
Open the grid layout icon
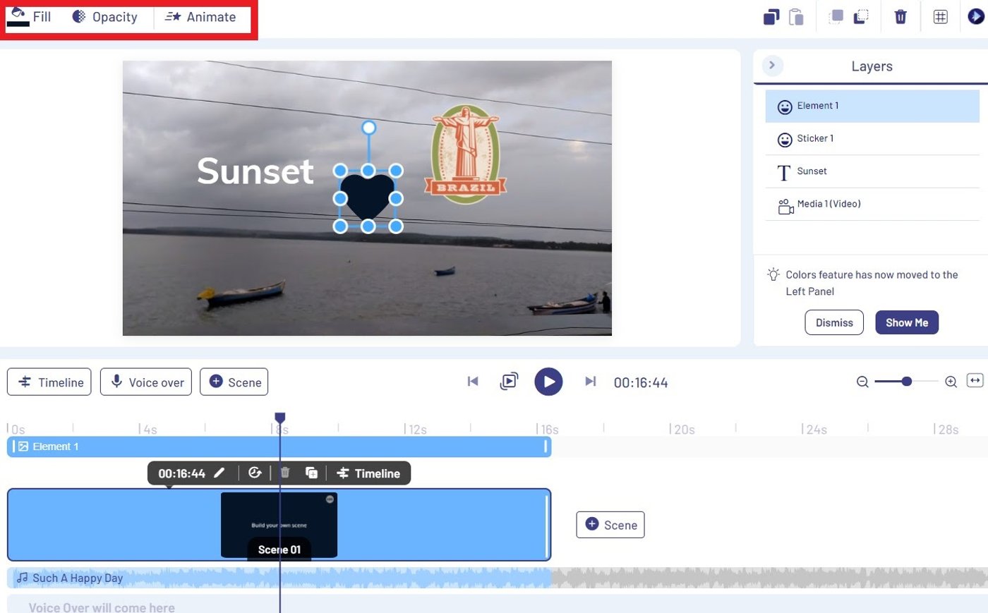point(940,16)
